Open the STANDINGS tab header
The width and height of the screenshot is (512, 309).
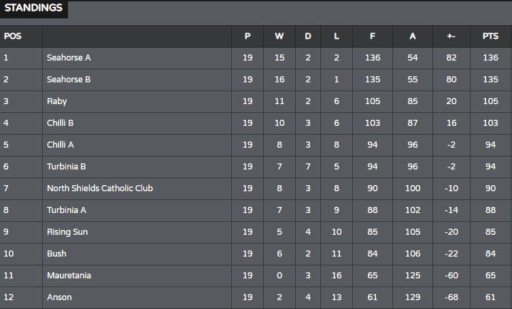(x=33, y=8)
